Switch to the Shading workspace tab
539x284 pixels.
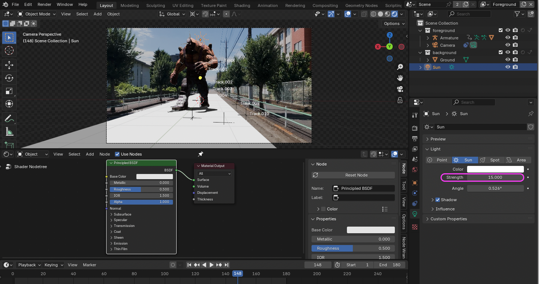point(242,6)
